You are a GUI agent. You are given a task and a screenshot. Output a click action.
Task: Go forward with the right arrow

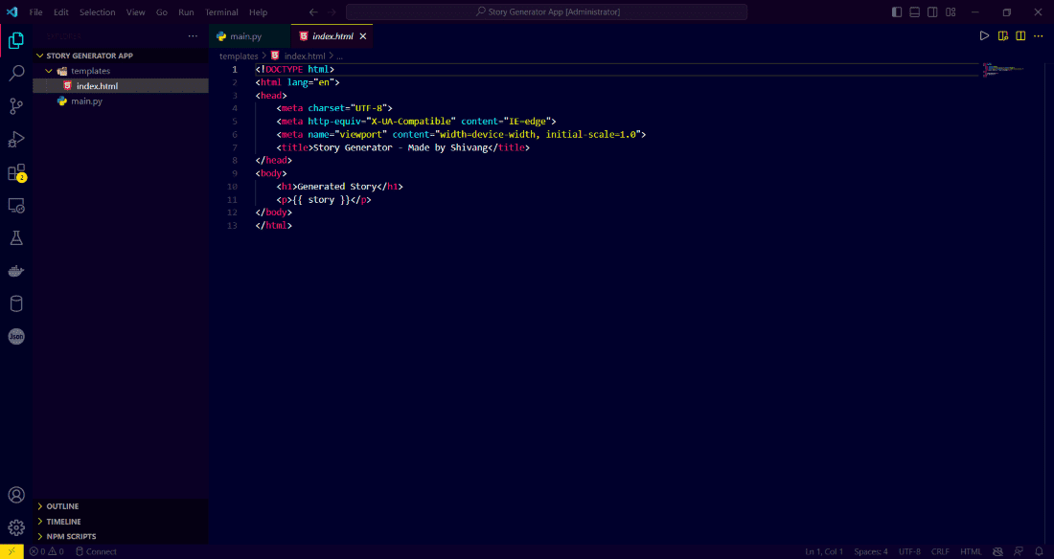pyautogui.click(x=332, y=12)
